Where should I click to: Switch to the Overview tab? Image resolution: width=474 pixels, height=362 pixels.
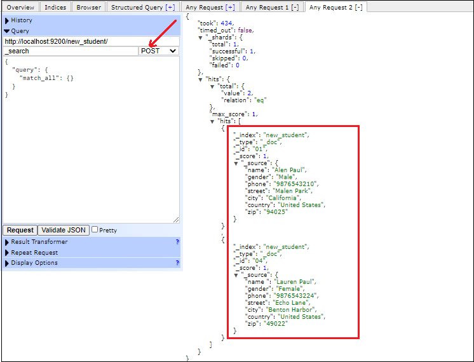point(20,7)
